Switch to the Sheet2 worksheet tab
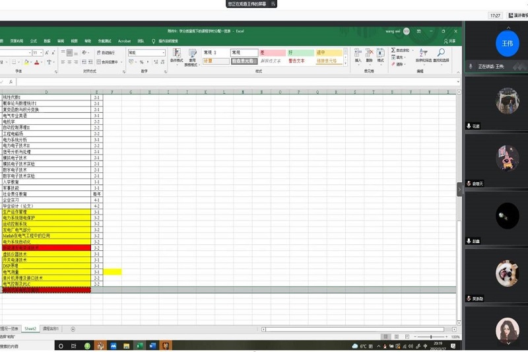The height and width of the screenshot is (352, 528). (30, 328)
